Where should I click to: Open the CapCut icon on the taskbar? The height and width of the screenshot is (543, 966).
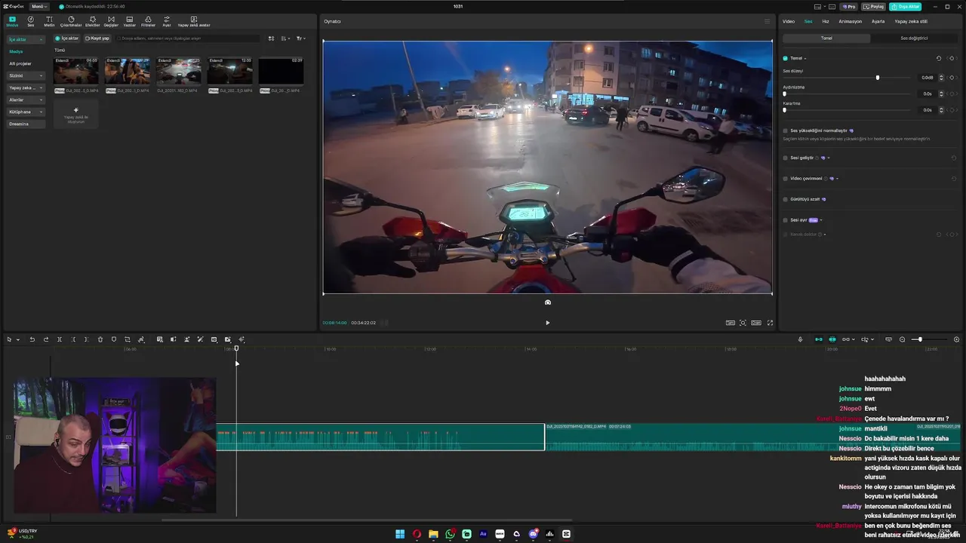566,534
